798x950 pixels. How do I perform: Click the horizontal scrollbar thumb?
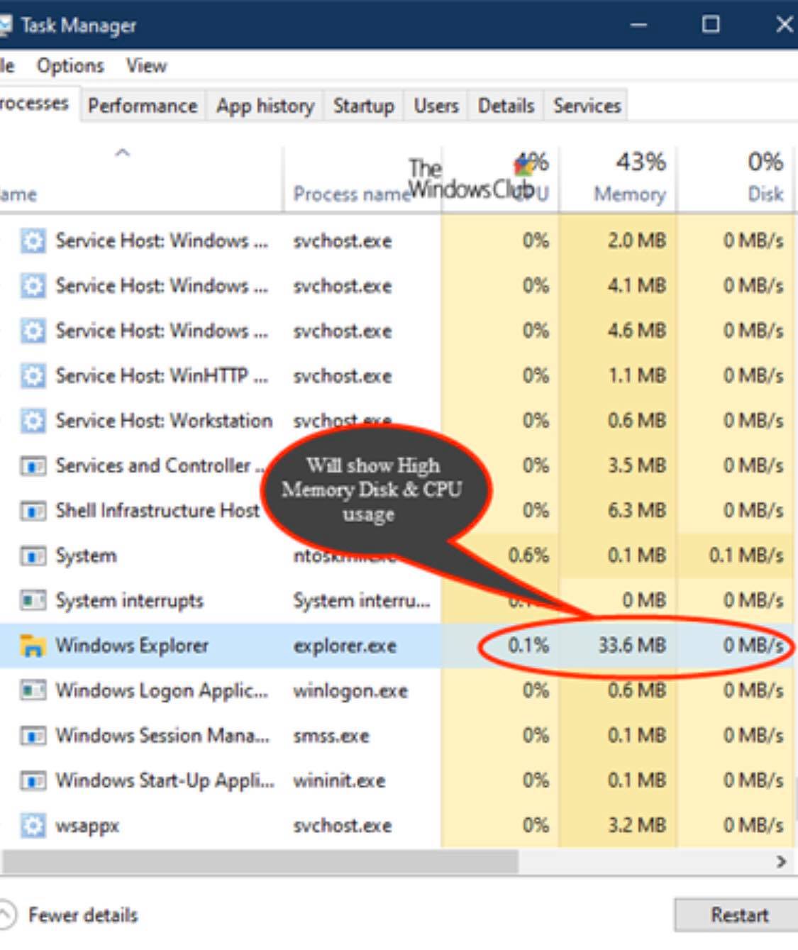pos(260,862)
